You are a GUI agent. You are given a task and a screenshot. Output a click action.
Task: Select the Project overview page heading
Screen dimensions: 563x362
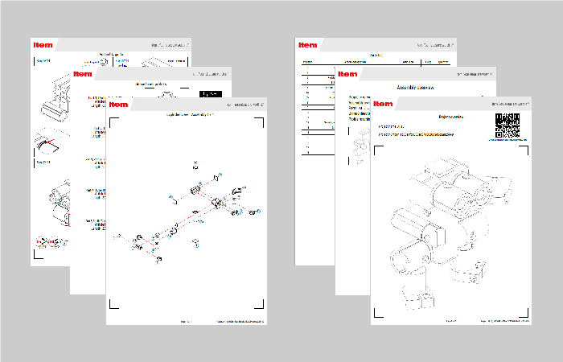coord(450,116)
